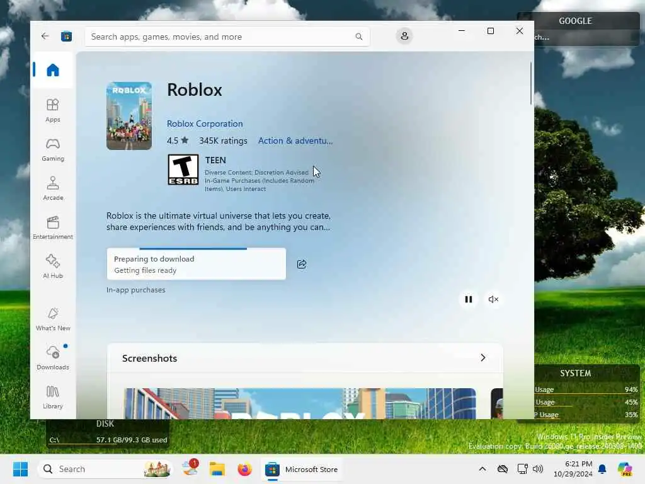Open the Gaming section
The width and height of the screenshot is (645, 484).
coord(53,149)
